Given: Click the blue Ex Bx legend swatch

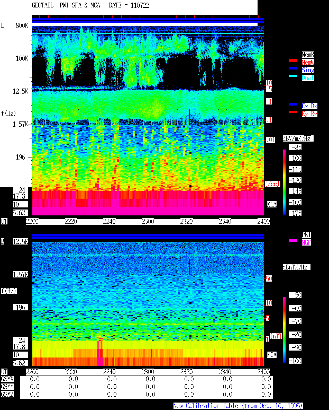Looking at the screenshot, I should pos(293,104).
